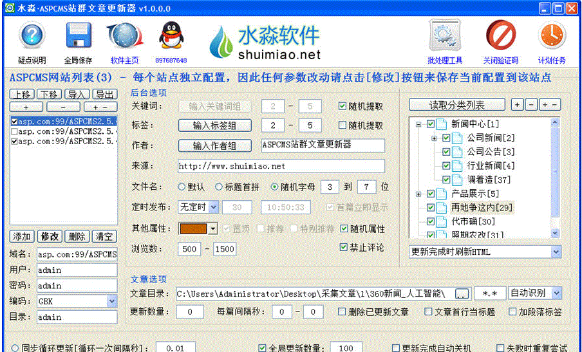This screenshot has width=582, height=352.
Task: Click the 来源 URL input field
Action: 281,166
